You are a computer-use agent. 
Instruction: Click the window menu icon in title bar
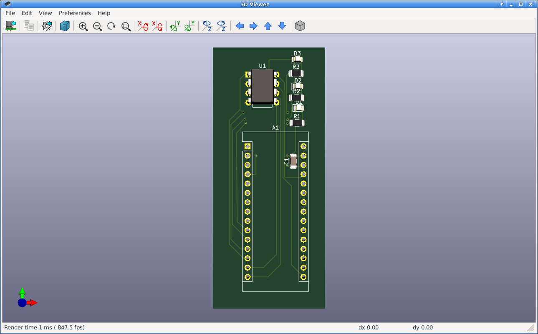coord(8,4)
